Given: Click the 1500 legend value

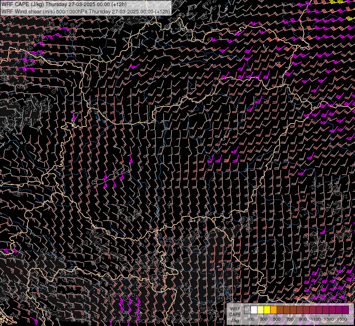Looking at the screenshot, I should [x=342, y=319].
